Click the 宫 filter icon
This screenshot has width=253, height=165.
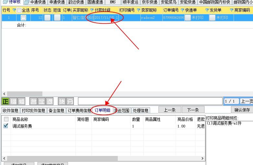pyautogui.click(x=34, y=101)
